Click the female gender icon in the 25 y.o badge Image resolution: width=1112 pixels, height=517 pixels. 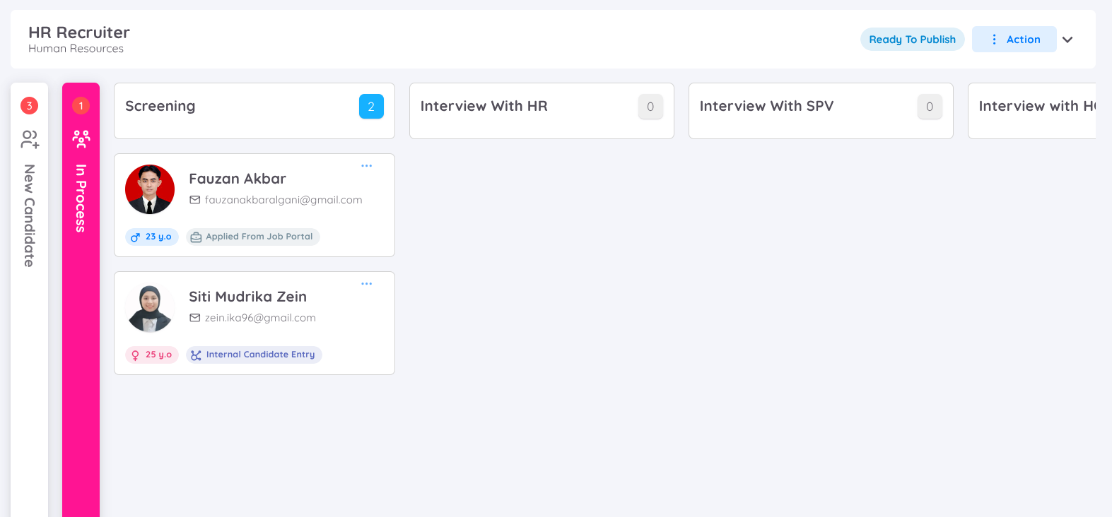click(x=136, y=355)
